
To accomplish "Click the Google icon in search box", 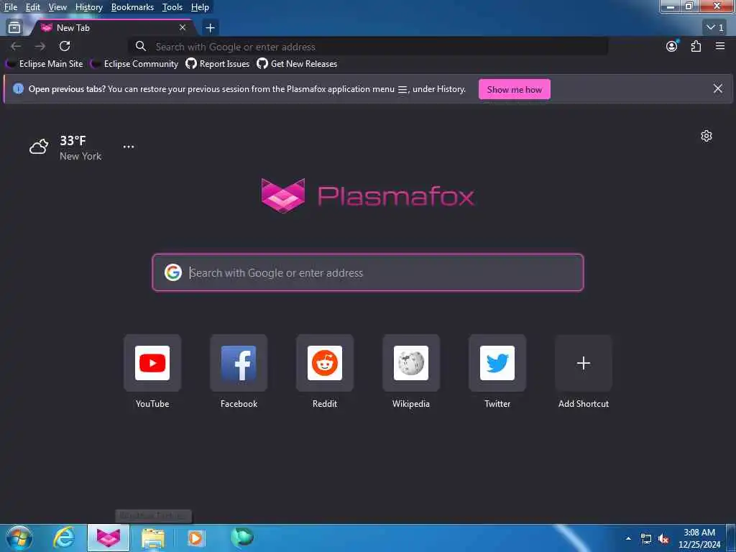I will click(x=173, y=272).
